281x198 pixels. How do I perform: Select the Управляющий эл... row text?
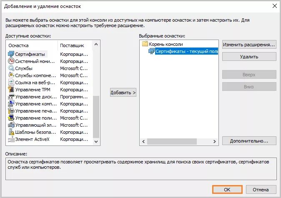36,125
